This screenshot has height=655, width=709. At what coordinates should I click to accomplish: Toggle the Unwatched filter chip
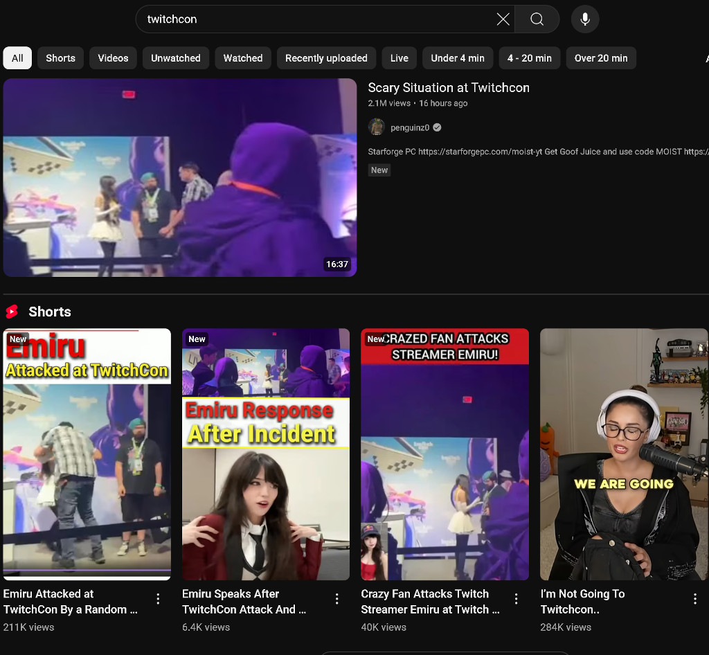coord(176,58)
